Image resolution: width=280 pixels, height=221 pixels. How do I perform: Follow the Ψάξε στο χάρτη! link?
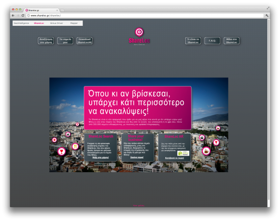click(100, 157)
